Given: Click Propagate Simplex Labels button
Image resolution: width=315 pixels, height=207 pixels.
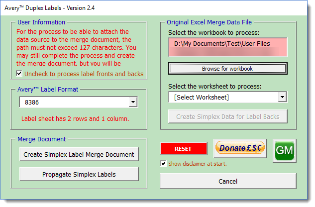Looking at the screenshot, I should [x=79, y=174].
